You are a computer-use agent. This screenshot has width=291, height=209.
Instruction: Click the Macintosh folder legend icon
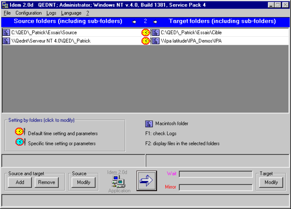[149, 123]
